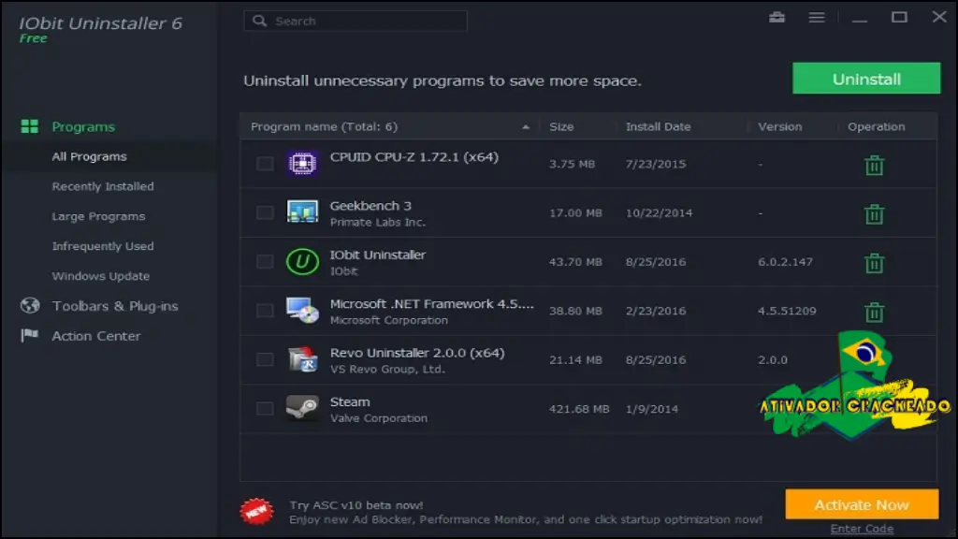The width and height of the screenshot is (958, 539).
Task: Click the 10/22/2014 install date
Action: (x=659, y=212)
